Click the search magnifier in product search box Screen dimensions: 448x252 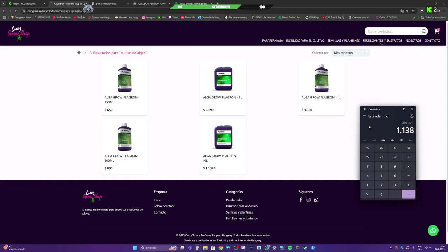coord(424,31)
